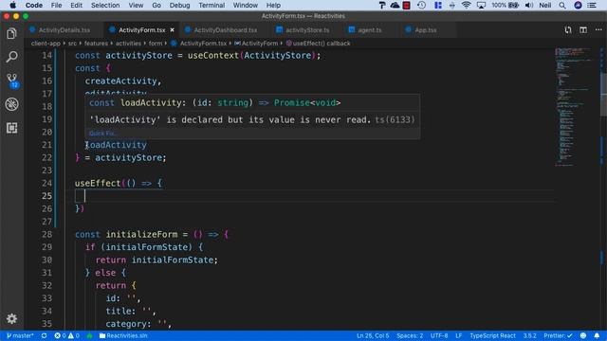Open the Extensions view

tap(11, 128)
